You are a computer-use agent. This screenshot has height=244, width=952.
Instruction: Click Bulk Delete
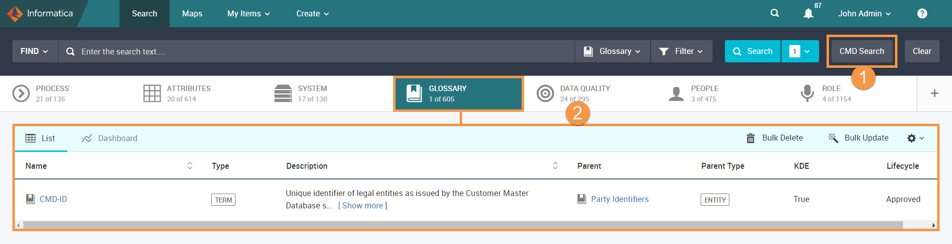tap(775, 138)
